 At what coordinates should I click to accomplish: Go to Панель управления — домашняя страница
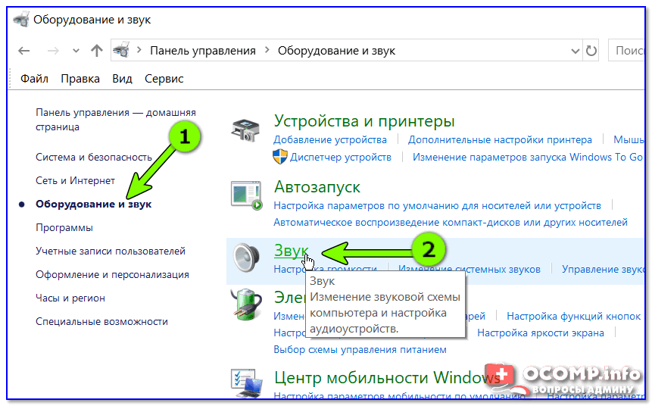[x=116, y=120]
